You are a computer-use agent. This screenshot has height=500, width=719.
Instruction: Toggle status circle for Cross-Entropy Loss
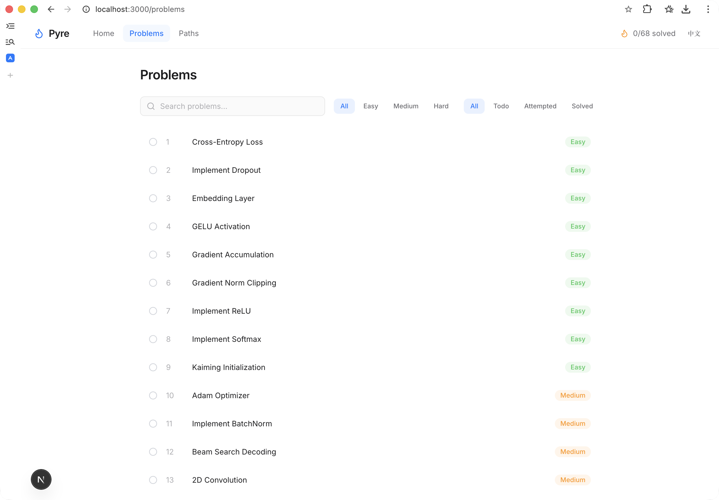click(x=153, y=142)
